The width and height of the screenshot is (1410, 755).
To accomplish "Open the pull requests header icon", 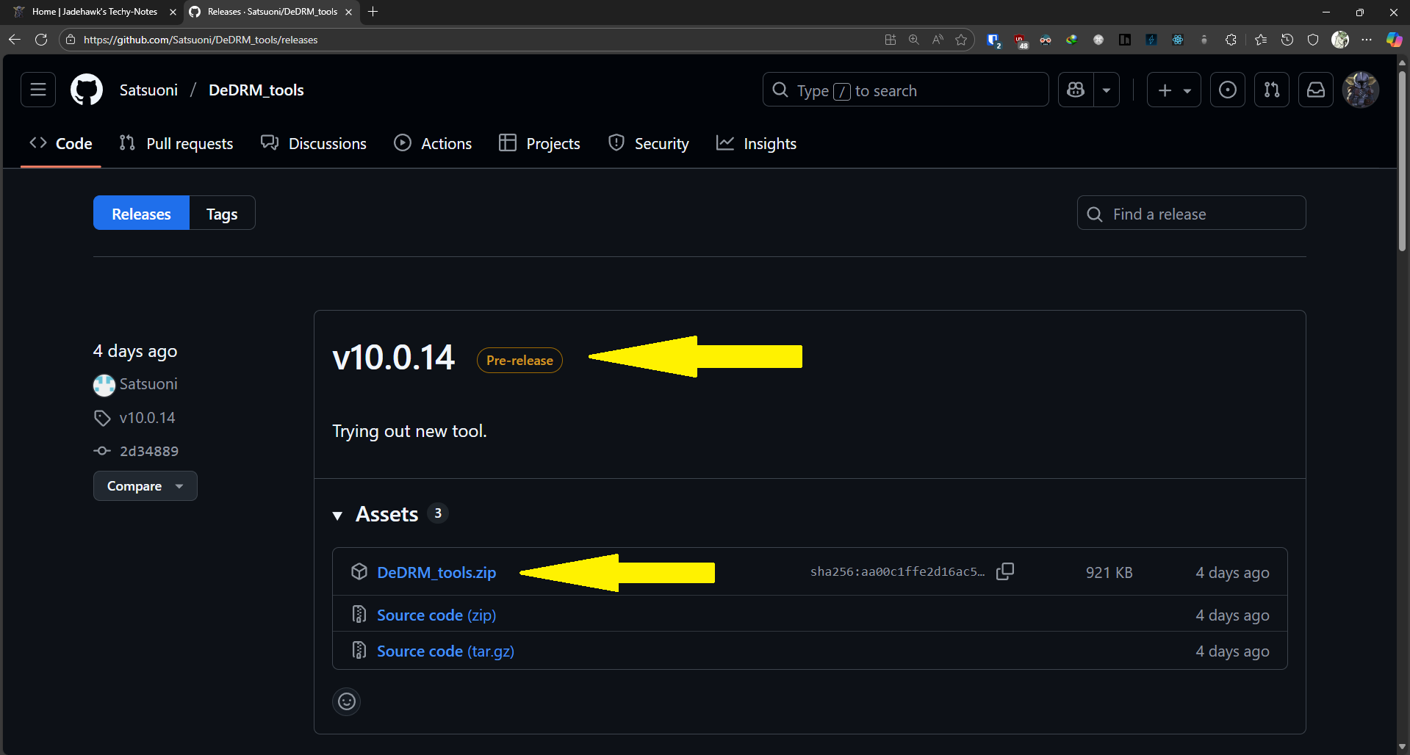I will [x=1271, y=90].
